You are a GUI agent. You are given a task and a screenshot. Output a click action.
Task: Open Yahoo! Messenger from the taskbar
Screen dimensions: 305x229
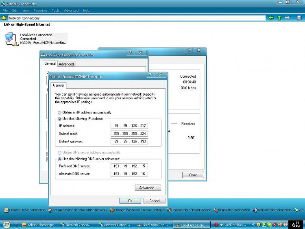point(38,225)
